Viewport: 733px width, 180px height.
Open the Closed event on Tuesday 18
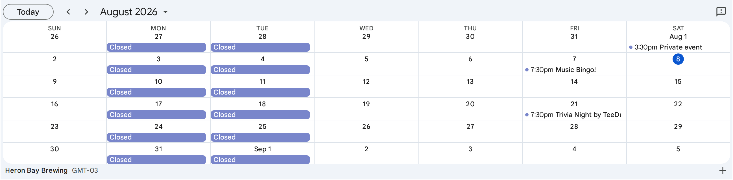click(260, 114)
